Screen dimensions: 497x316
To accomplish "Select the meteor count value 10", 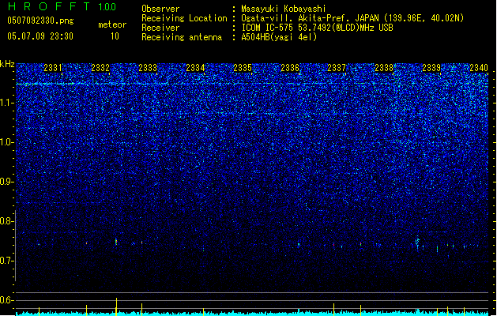I will (x=115, y=36).
